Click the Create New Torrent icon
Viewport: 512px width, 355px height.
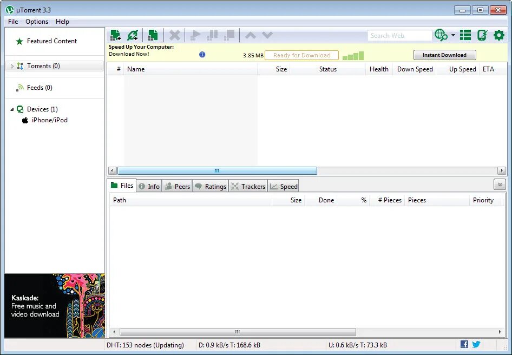pos(153,35)
